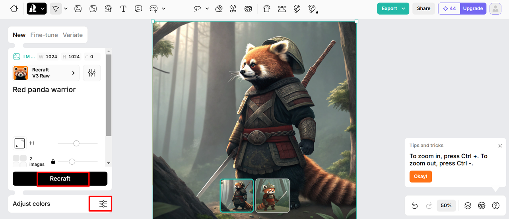The height and width of the screenshot is (219, 509).
Task: Open the layers panel icon
Action: coord(468,206)
